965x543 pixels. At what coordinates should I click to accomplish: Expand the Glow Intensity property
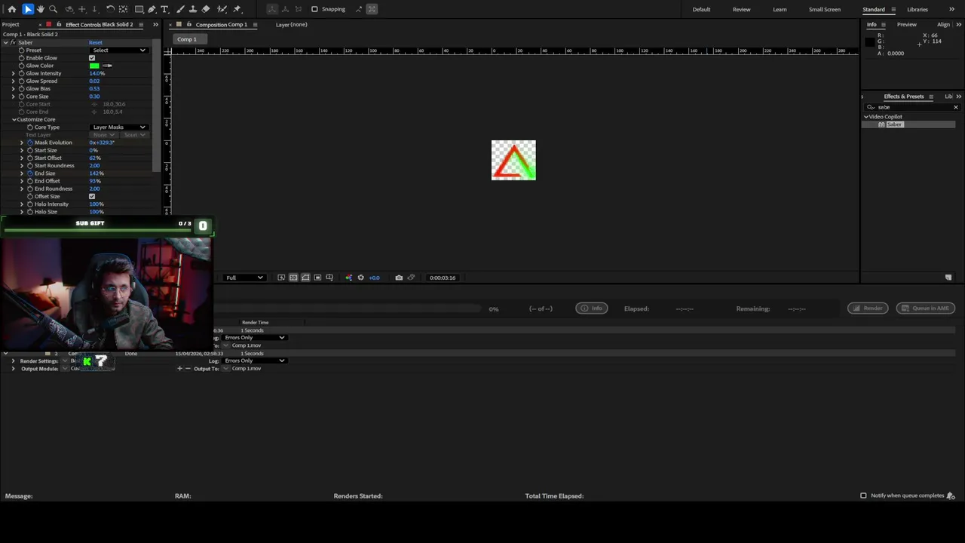point(13,73)
